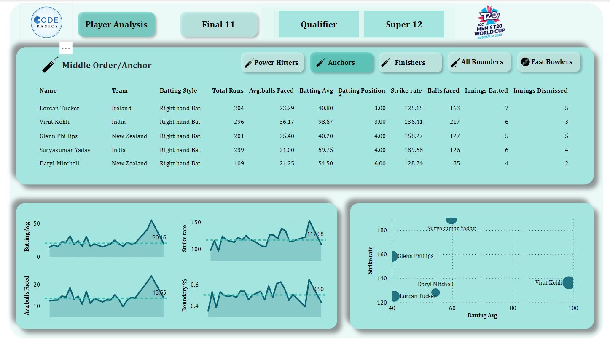Toggle the Qualifier stage filter

point(318,24)
